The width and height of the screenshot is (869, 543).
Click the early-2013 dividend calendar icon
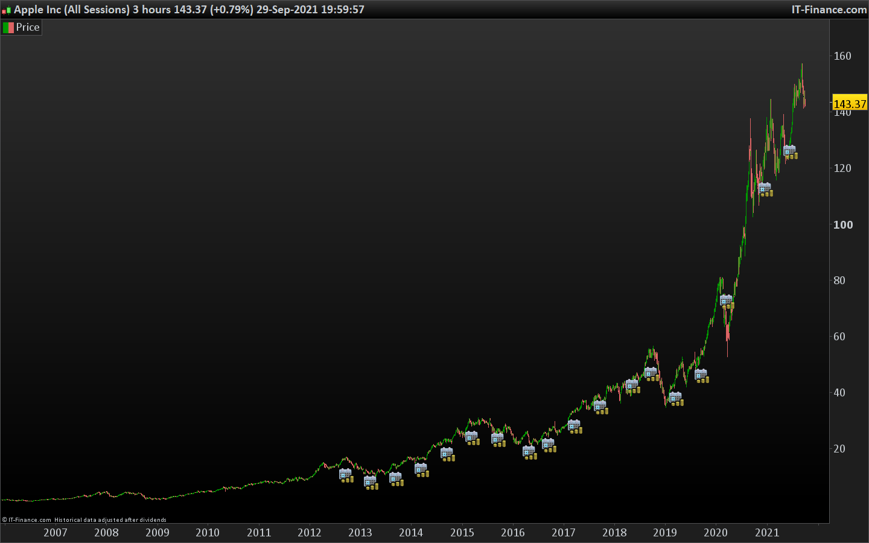point(371,483)
